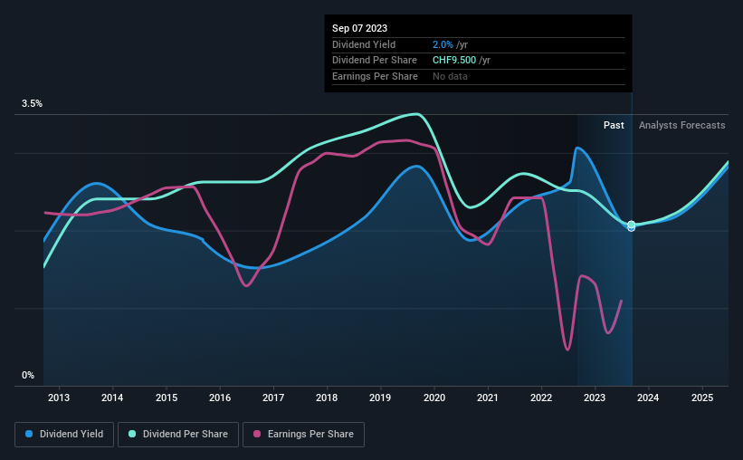Click the Dividend Per Share row label in tooltip
Image resolution: width=743 pixels, height=460 pixels.
click(375, 61)
